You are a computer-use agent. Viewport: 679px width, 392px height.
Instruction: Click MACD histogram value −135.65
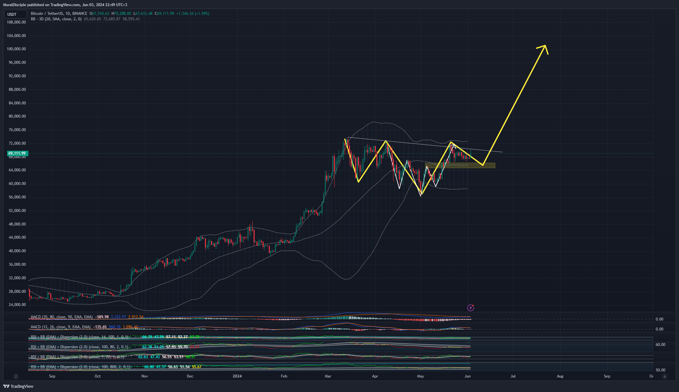[100, 327]
